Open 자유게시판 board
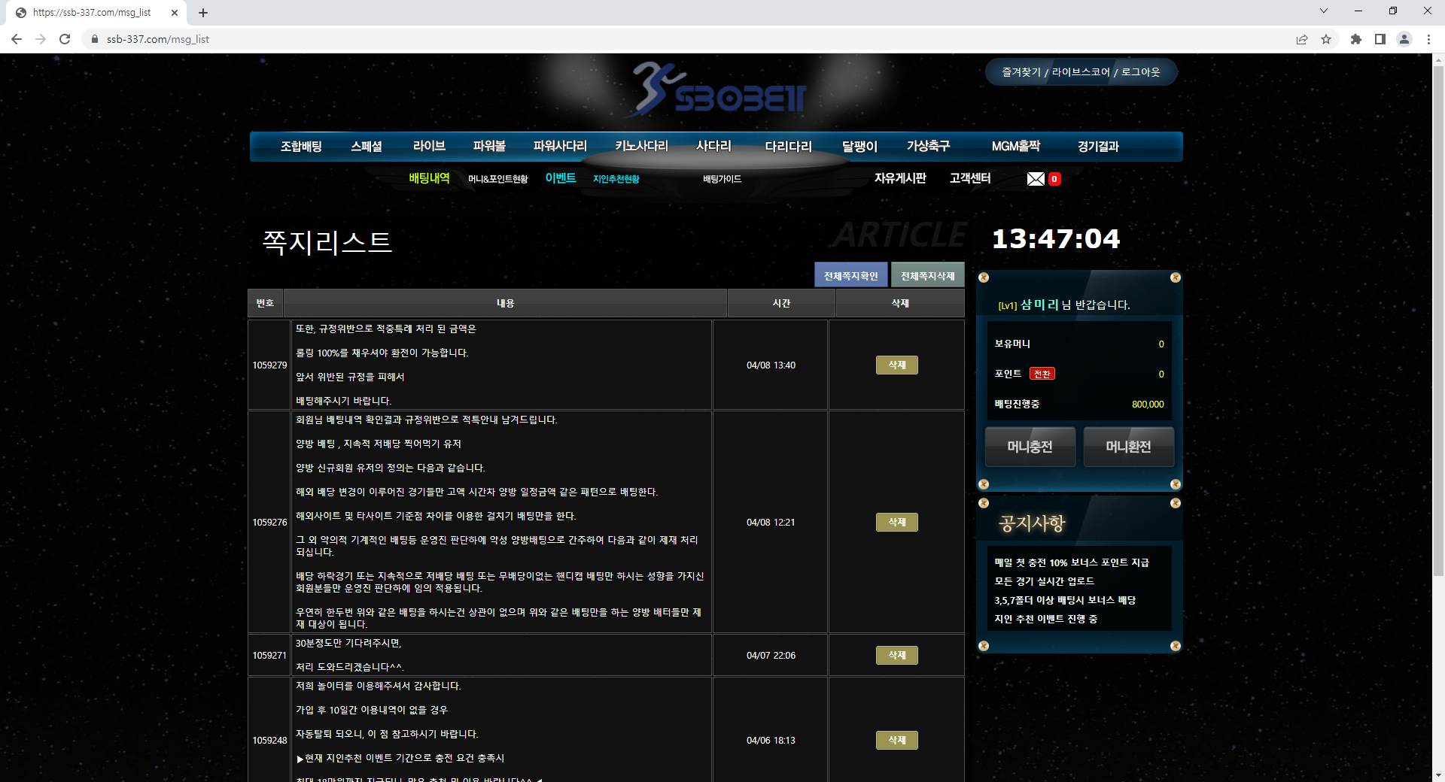This screenshot has height=782, width=1445. coord(900,178)
